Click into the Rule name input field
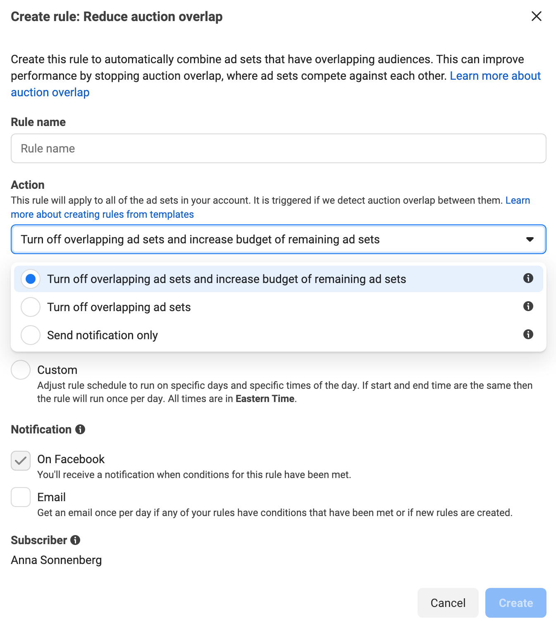 (278, 148)
